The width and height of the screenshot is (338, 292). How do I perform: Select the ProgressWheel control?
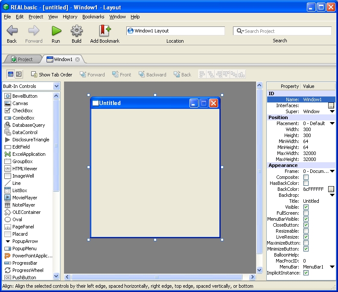pos(24,270)
